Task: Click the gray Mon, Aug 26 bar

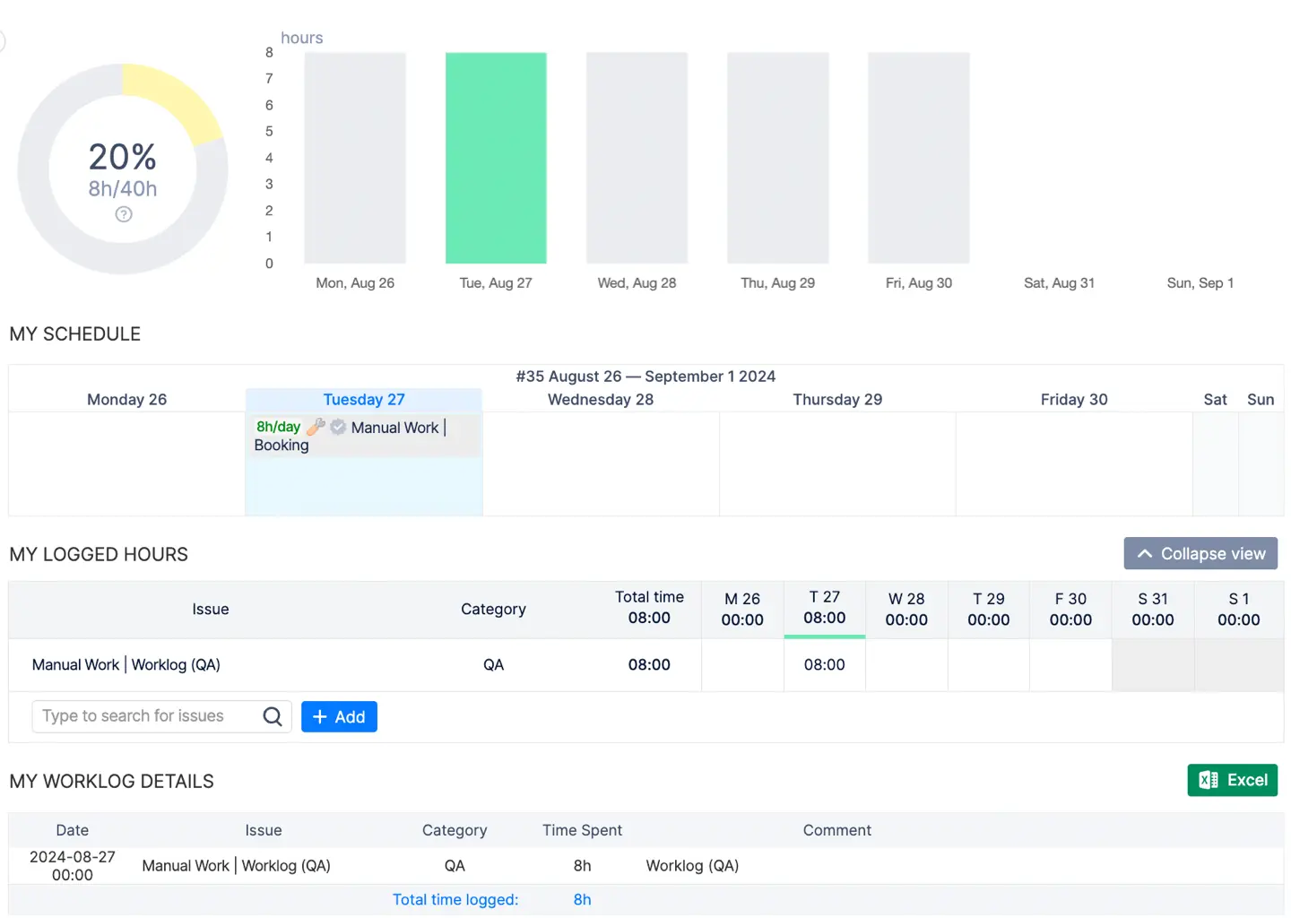Action: pos(355,158)
